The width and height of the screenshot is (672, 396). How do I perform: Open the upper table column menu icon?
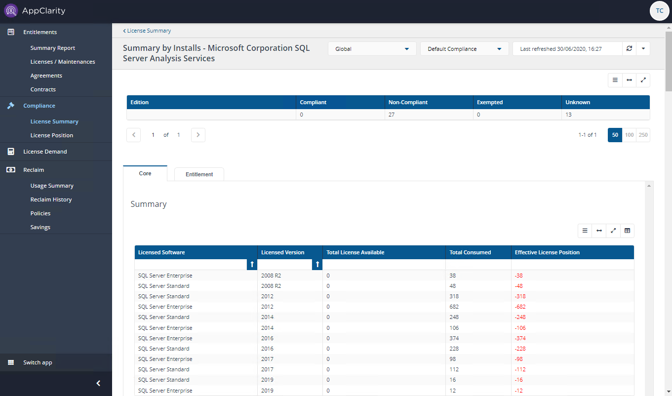(615, 80)
